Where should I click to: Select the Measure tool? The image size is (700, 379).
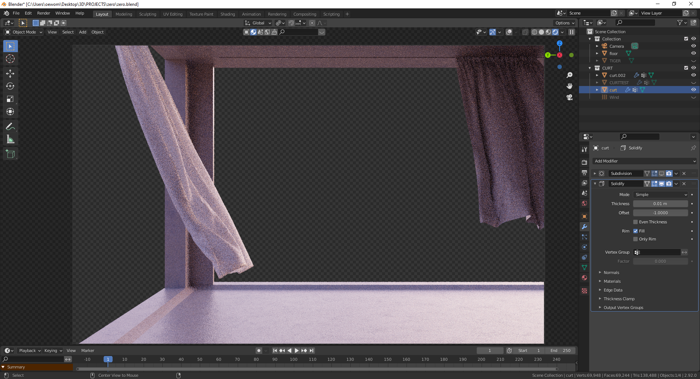10,140
